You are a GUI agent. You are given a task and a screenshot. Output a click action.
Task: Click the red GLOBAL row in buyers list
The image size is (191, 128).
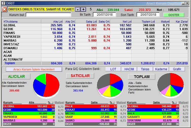(29, 106)
